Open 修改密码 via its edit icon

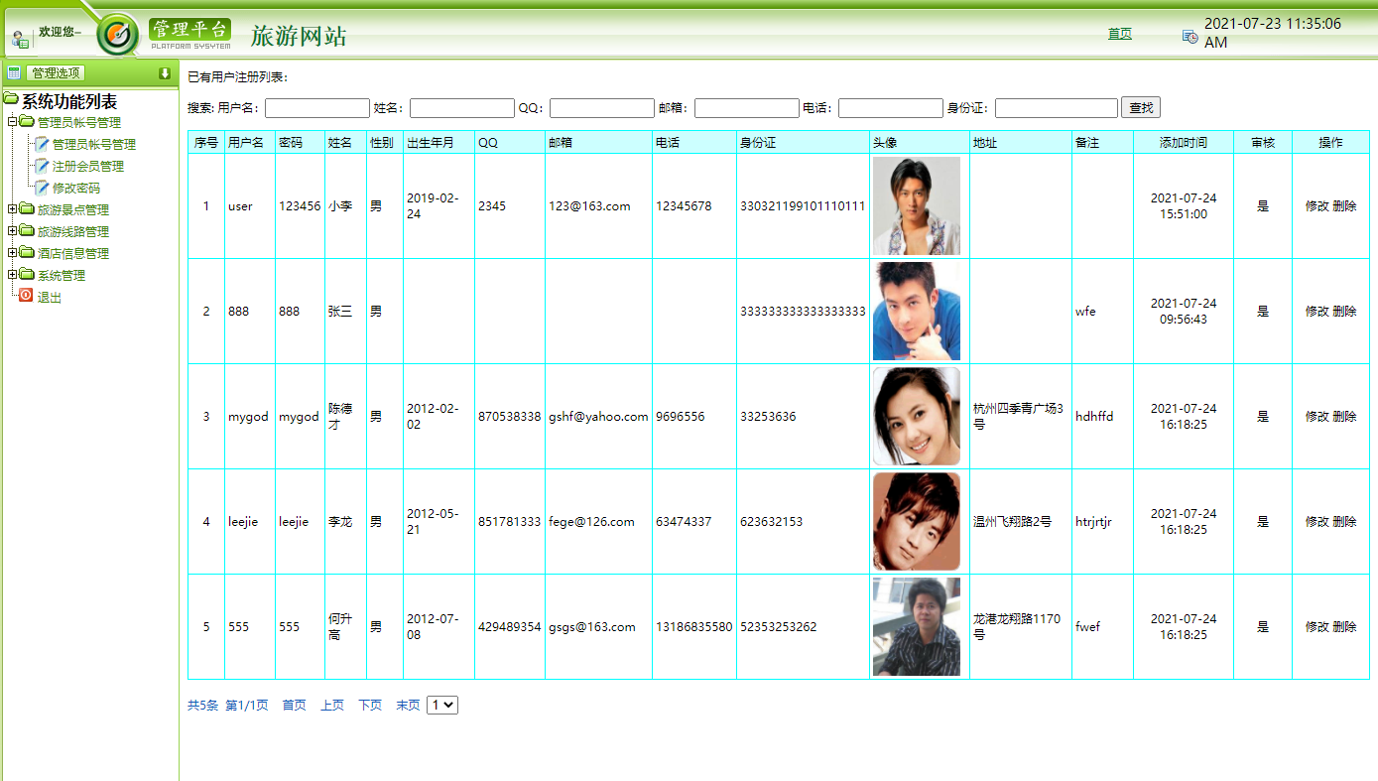click(x=43, y=188)
